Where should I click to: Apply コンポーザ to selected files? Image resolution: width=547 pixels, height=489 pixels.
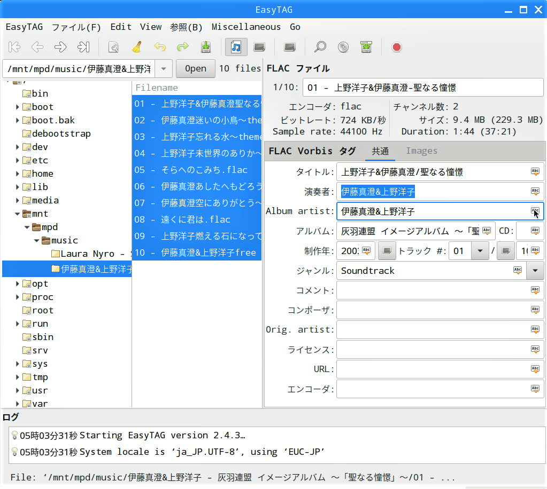click(535, 310)
